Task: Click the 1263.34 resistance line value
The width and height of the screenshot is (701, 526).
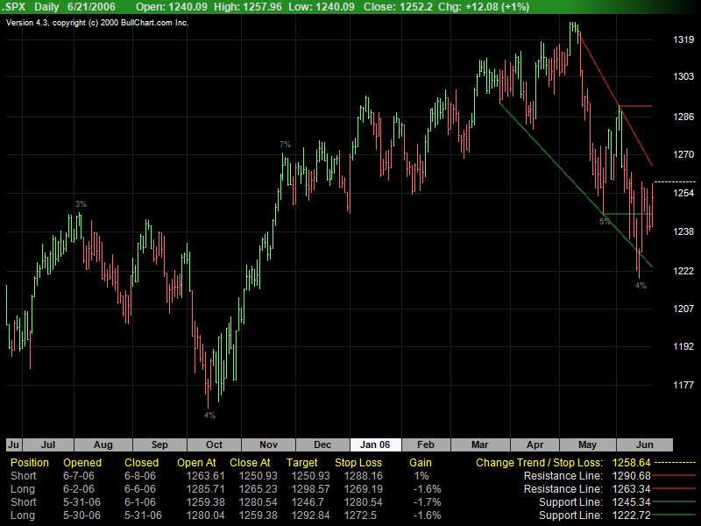Action: 631,489
